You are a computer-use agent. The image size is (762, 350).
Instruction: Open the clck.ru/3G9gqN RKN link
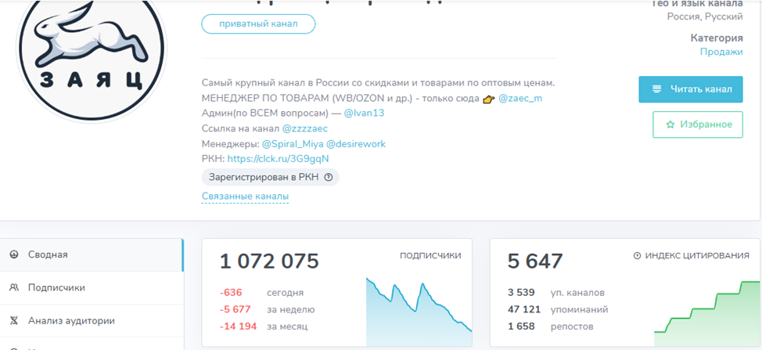point(279,159)
